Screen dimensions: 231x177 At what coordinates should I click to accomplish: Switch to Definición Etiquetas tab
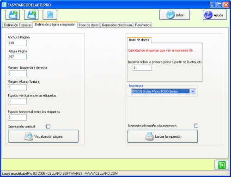tap(18, 25)
